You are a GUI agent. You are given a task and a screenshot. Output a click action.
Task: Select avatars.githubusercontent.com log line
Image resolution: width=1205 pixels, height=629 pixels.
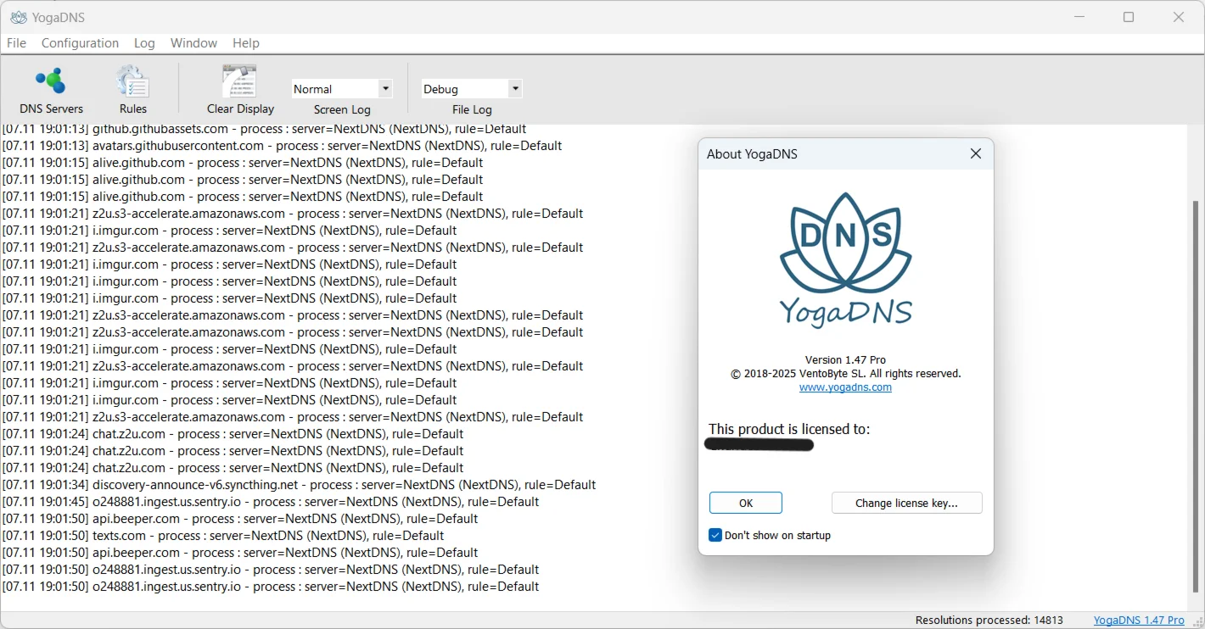click(282, 146)
